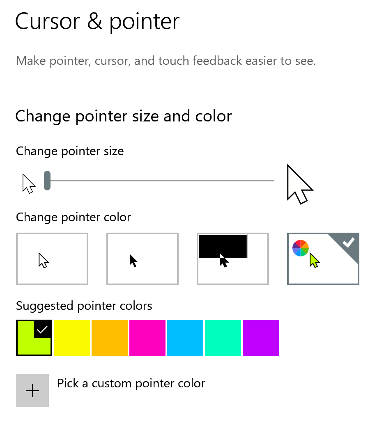The height and width of the screenshot is (421, 377).
Task: Choose the orange suggested pointer color
Action: tap(110, 338)
